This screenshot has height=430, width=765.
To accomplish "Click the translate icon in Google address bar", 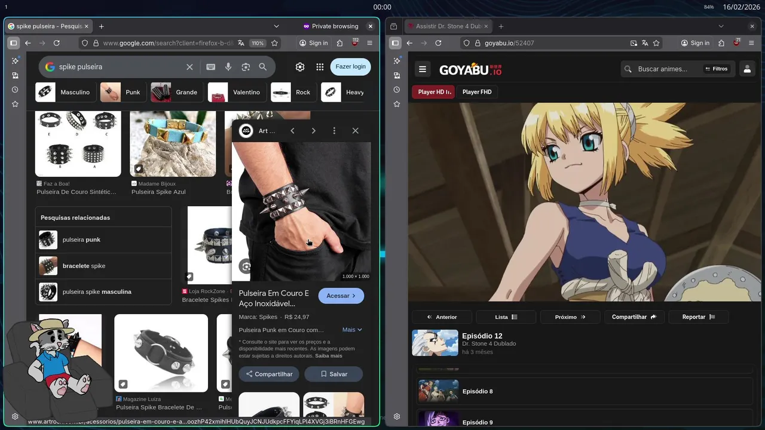I will (240, 43).
